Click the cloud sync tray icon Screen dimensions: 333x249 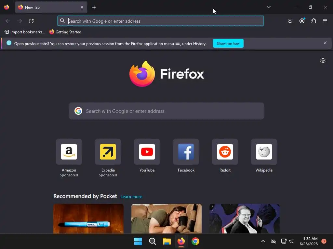click(273, 241)
